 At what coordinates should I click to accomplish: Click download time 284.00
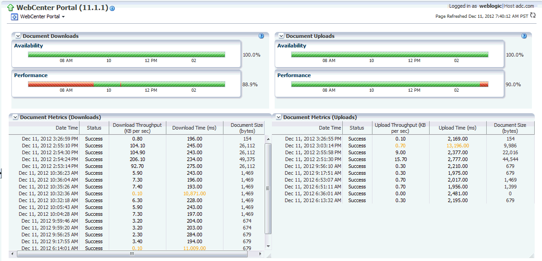coord(195,235)
